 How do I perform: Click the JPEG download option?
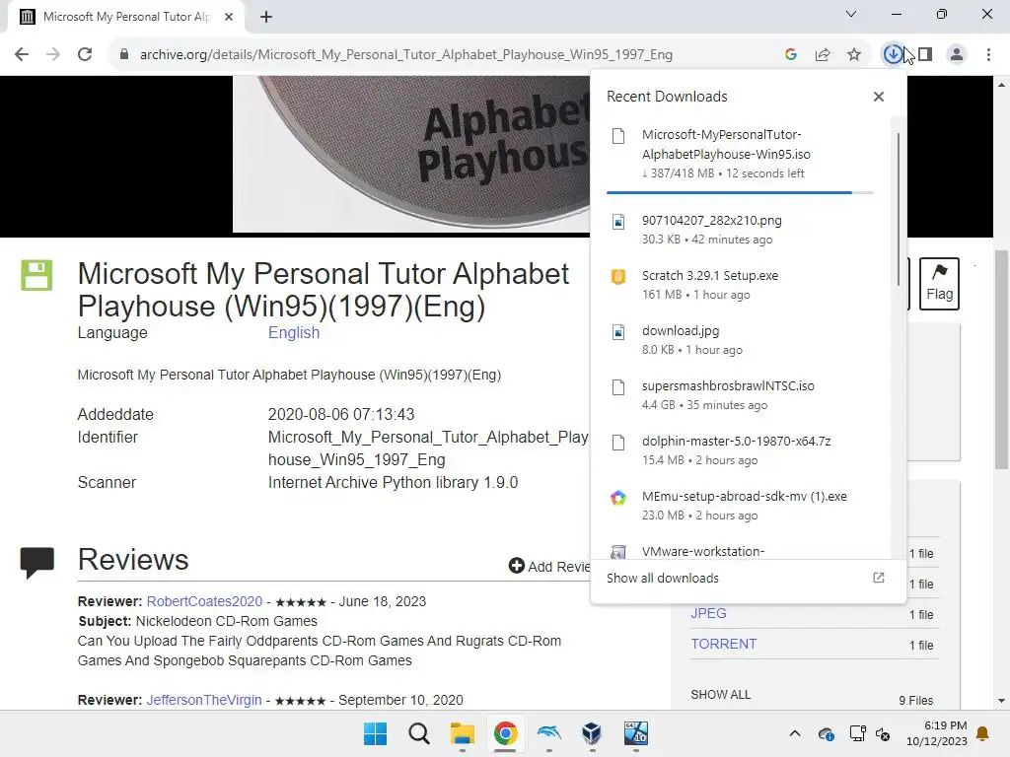[708, 613]
